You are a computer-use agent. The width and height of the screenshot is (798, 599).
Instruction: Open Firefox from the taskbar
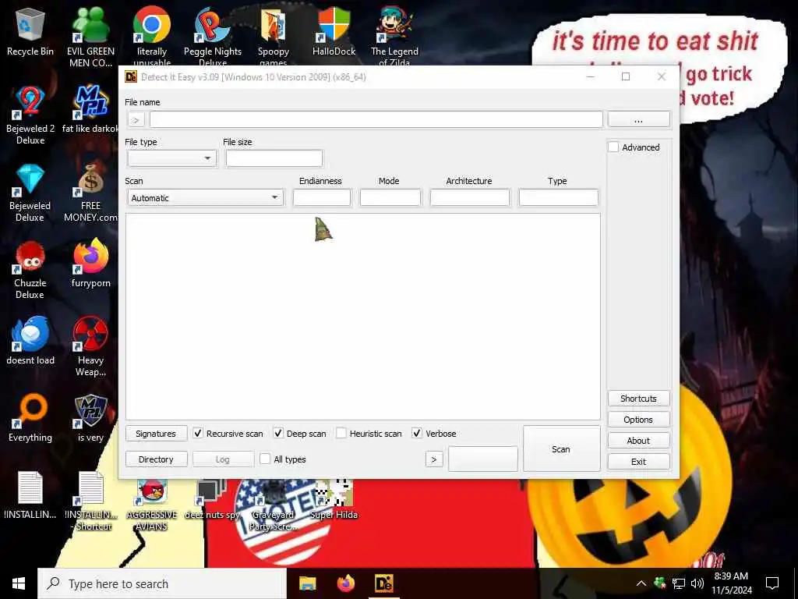[x=345, y=583]
